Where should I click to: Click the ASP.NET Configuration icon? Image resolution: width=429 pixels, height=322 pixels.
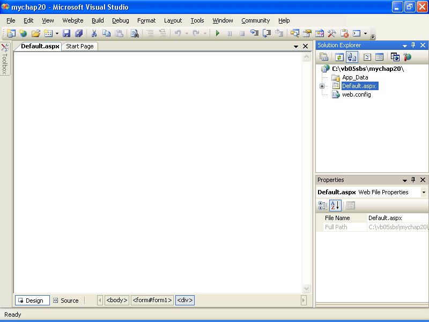[408, 57]
